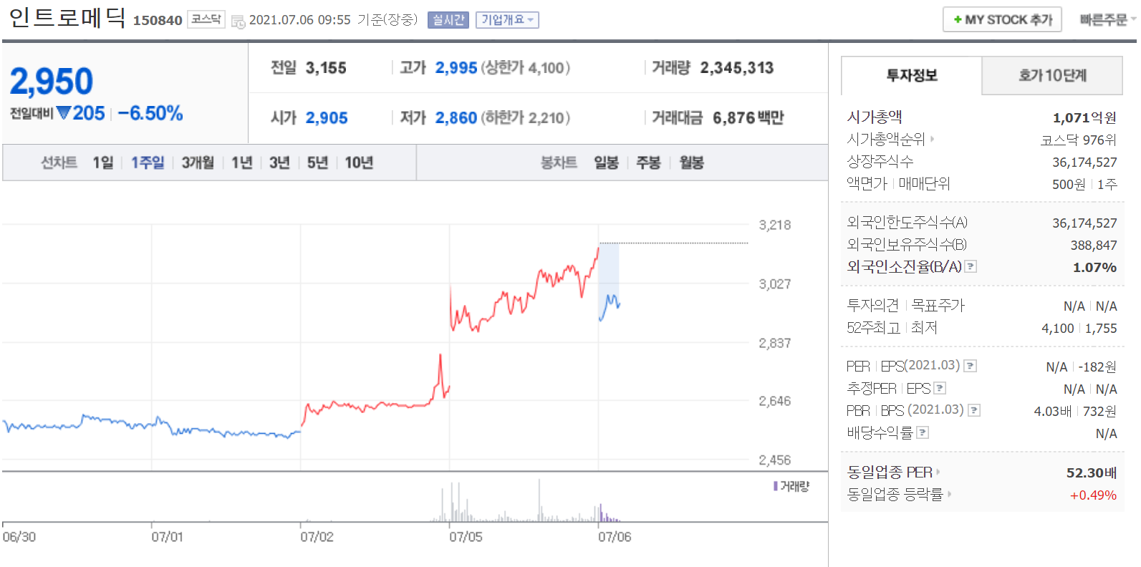
Task: Open help icon next to EPS(2021.03)
Action: pos(971,366)
